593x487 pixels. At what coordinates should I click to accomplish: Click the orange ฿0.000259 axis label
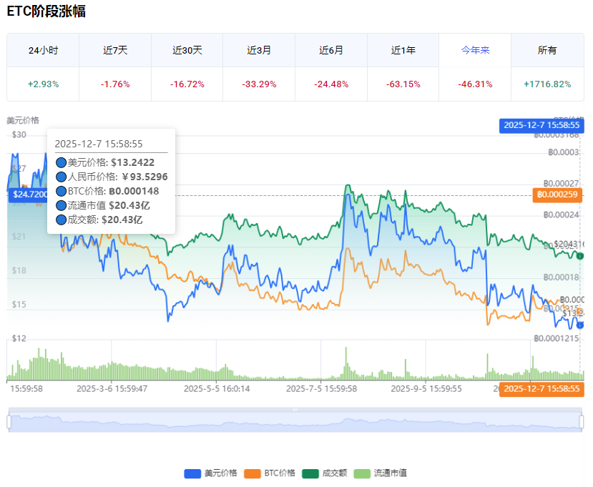[x=558, y=195]
